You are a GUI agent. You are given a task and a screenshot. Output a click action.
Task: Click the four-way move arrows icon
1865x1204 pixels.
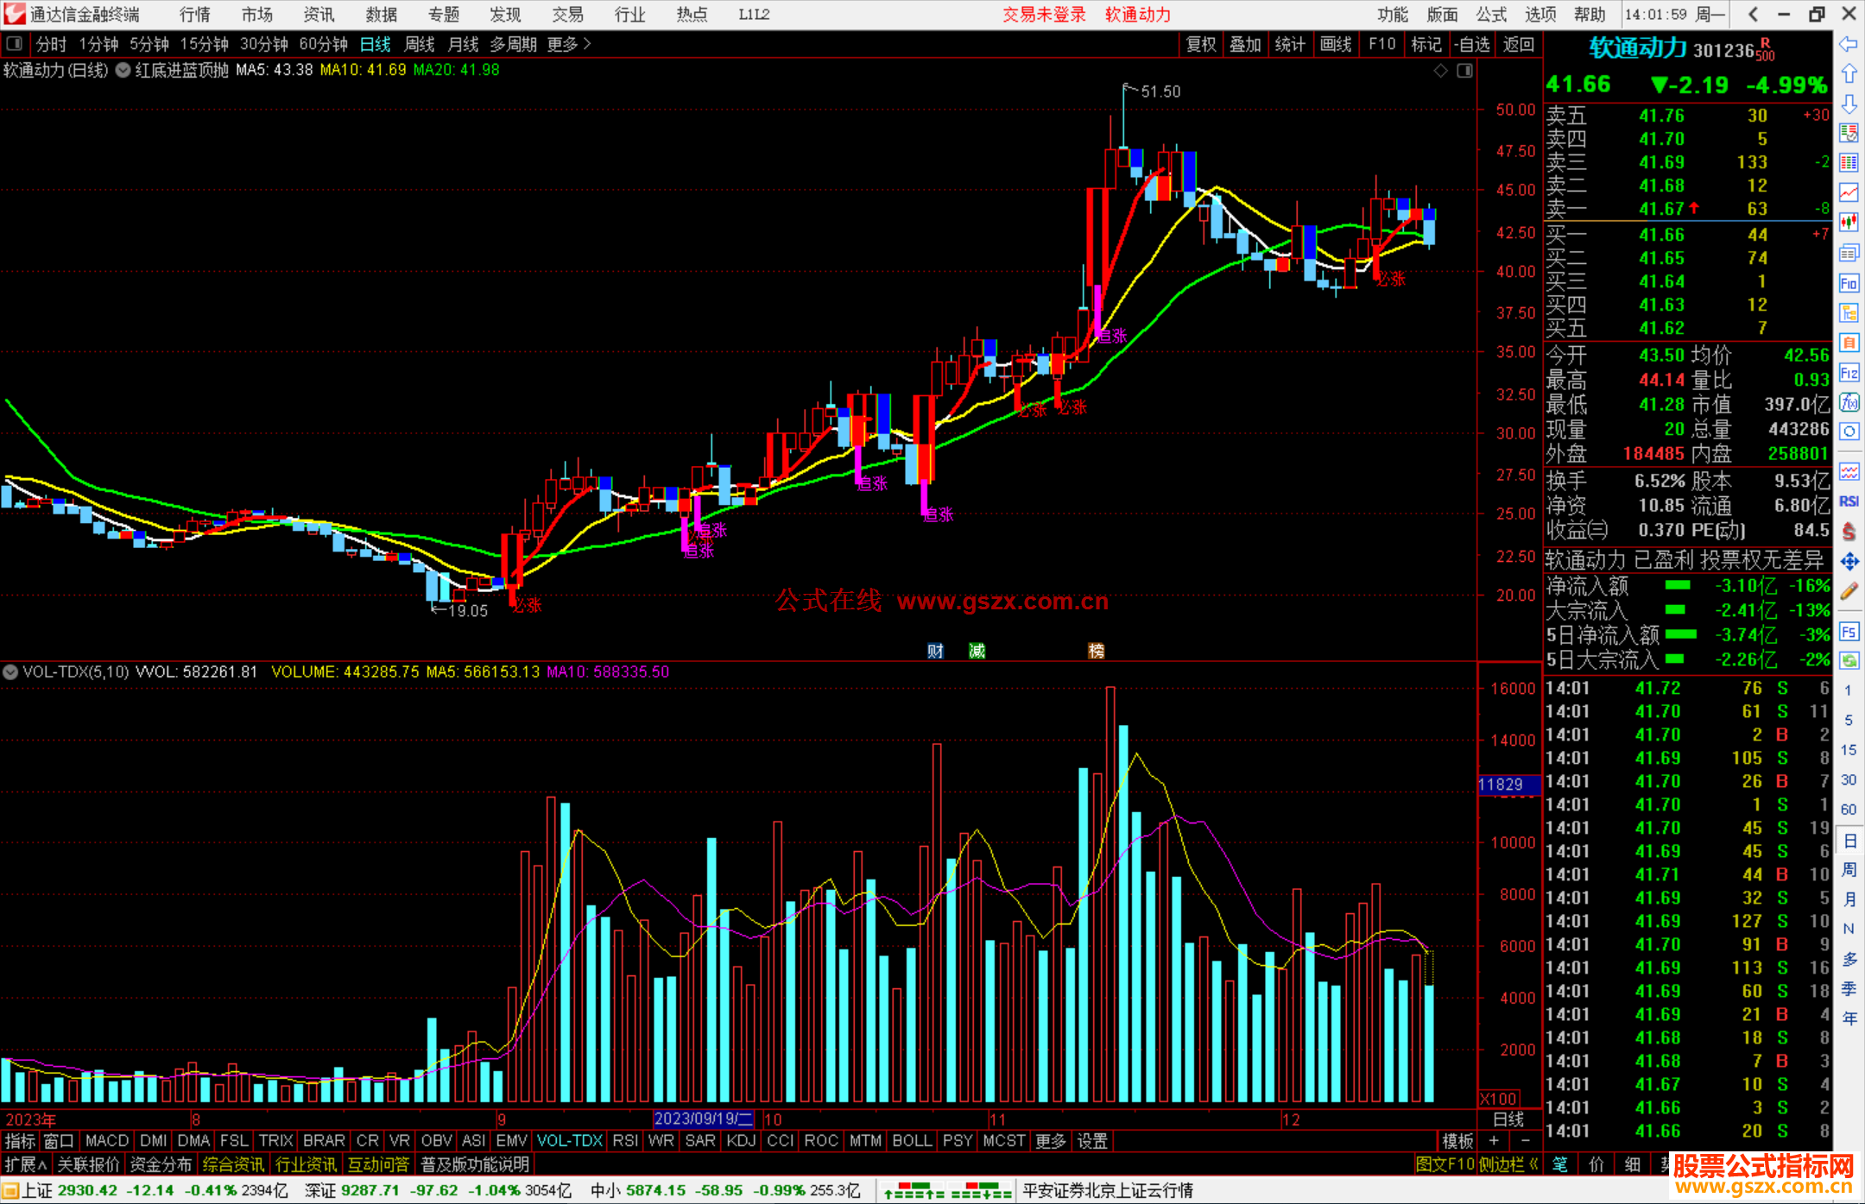[x=1849, y=562]
